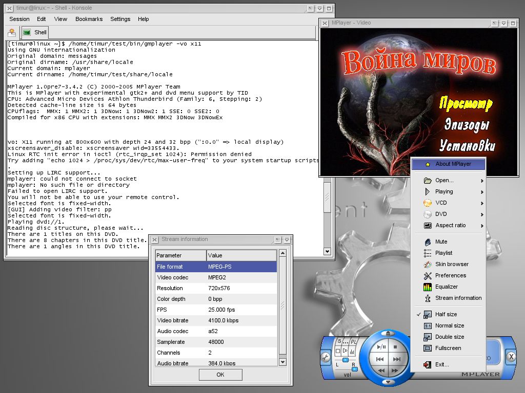This screenshot has height=393, width=525.
Task: Click the sticky pin icon in the MPlayer Video title bar
Action: 495,23
